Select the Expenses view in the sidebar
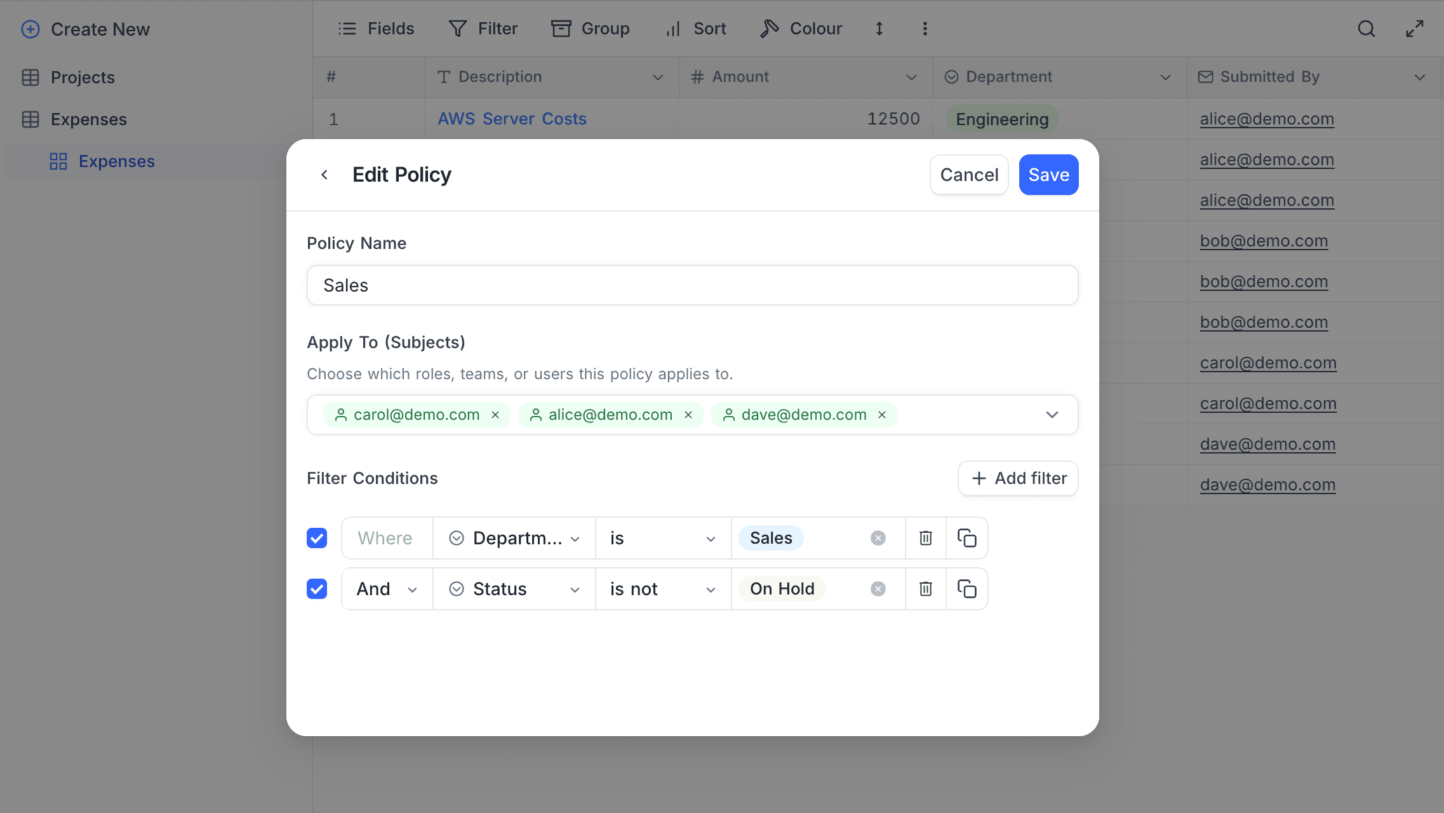 click(x=116, y=161)
